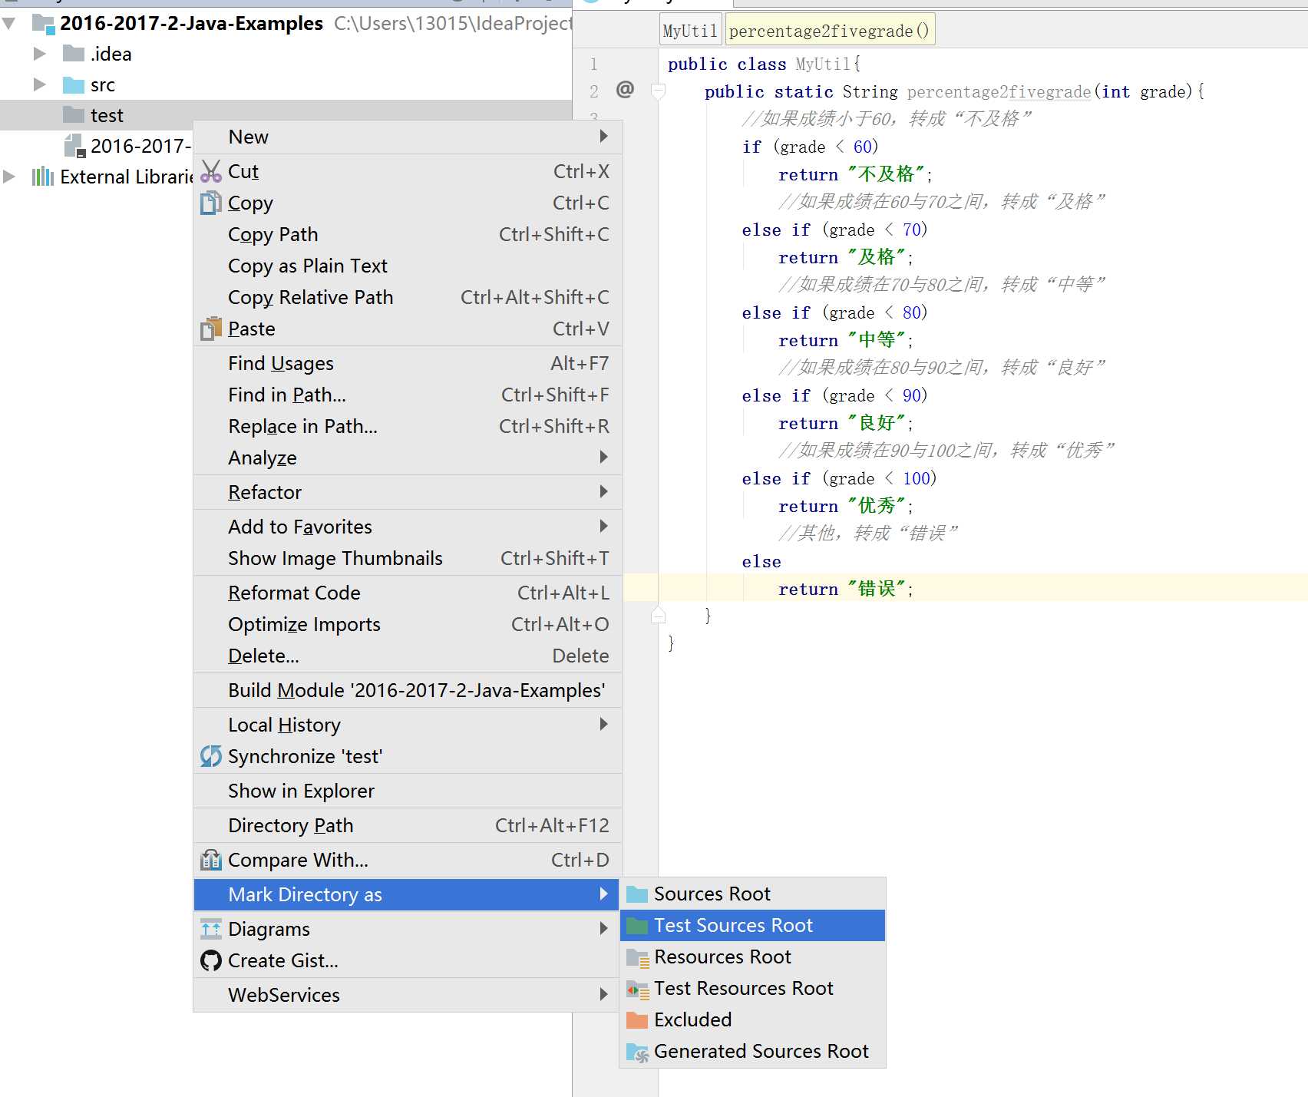
Task: Click the Test Sources Root green folder icon
Action: coord(637,925)
